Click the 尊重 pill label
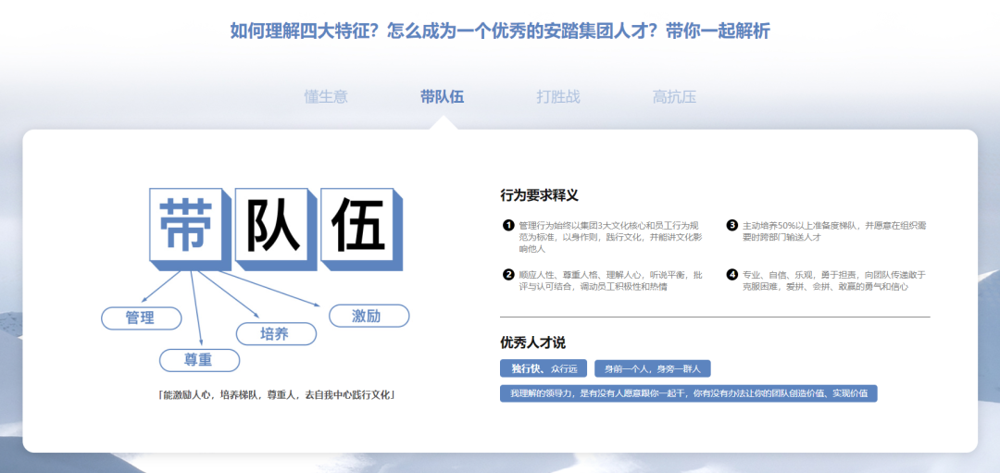The width and height of the screenshot is (1000, 473). tap(199, 360)
